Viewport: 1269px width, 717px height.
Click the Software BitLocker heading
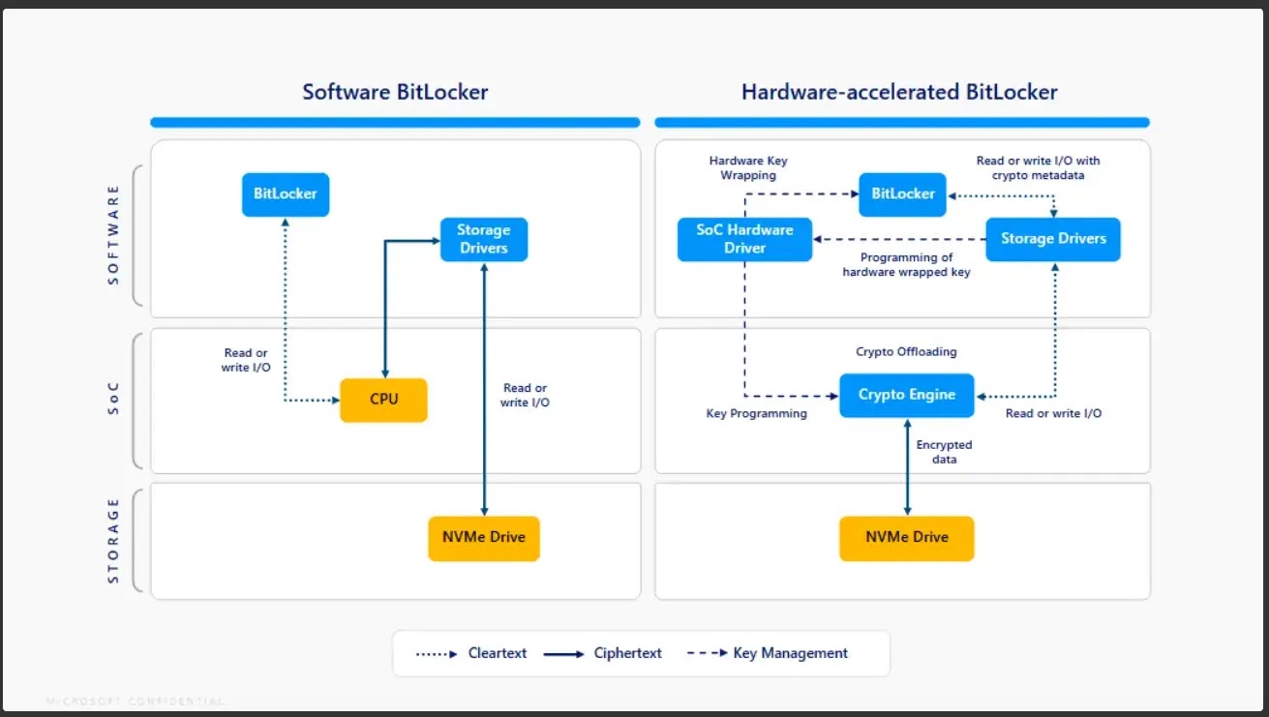click(395, 92)
